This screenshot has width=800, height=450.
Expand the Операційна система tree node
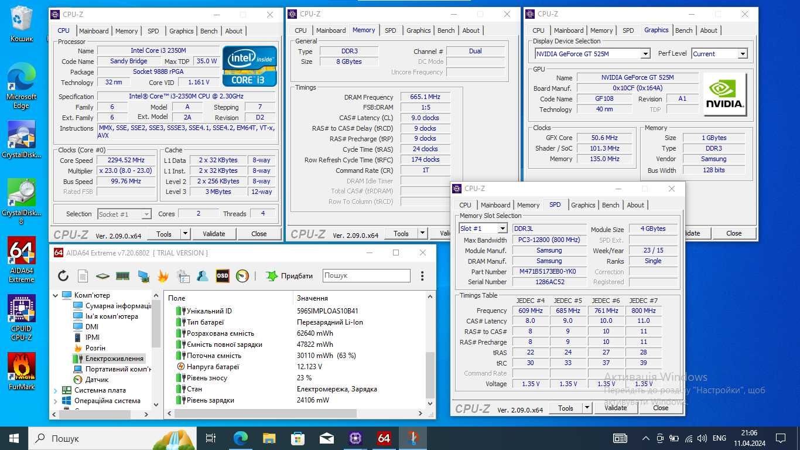[56, 401]
